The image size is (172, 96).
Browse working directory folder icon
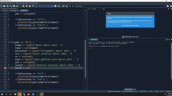[168, 6]
